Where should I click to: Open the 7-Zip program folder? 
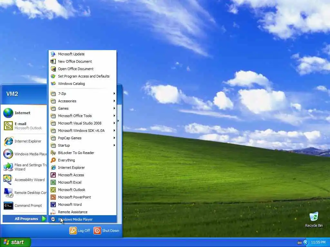tap(82, 94)
